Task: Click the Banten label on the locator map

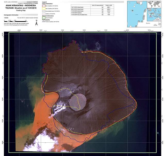Action: click(x=148, y=23)
